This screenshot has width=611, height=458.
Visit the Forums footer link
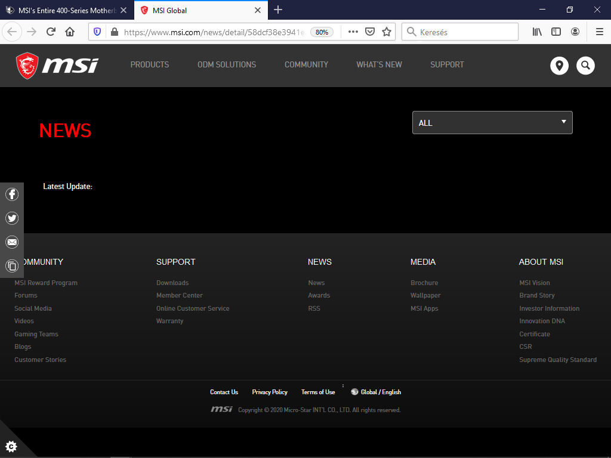26,295
